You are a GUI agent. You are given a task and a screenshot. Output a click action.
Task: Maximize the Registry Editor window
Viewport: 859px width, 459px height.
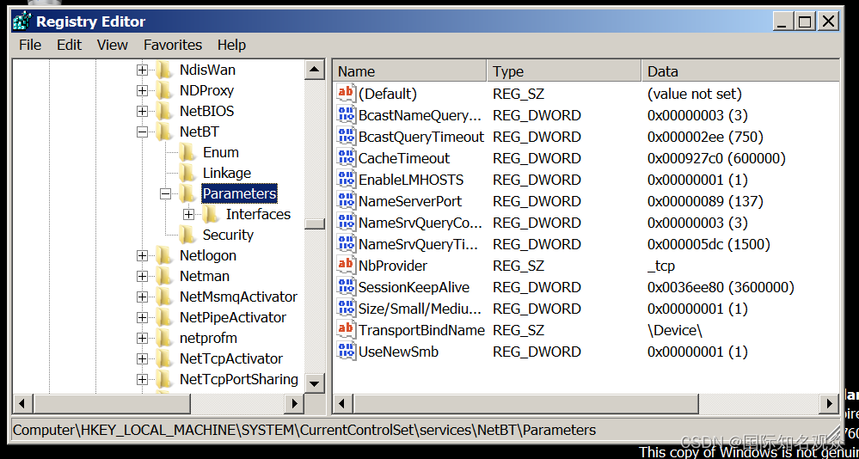(x=804, y=21)
